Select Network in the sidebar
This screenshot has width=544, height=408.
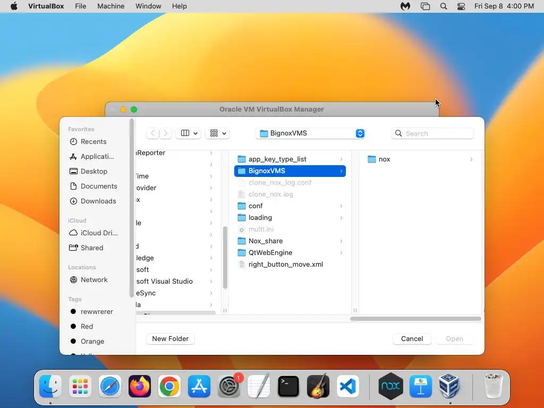click(94, 280)
